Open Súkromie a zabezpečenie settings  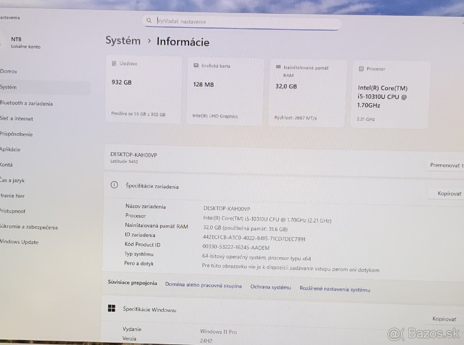[x=29, y=227]
